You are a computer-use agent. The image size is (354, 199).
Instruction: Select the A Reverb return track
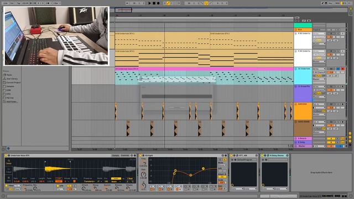(x=303, y=139)
